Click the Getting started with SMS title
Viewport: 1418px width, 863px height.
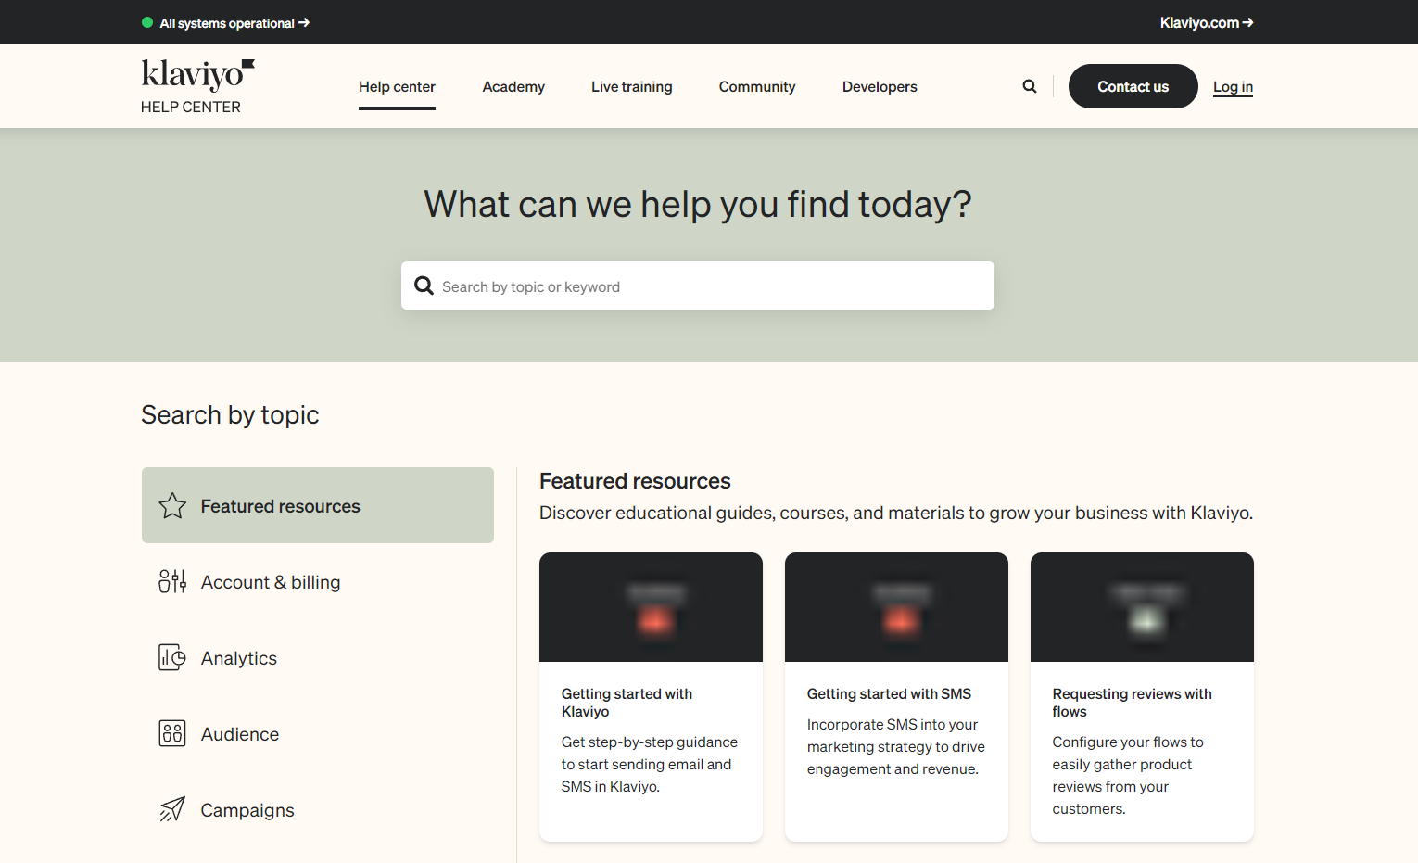click(x=889, y=693)
